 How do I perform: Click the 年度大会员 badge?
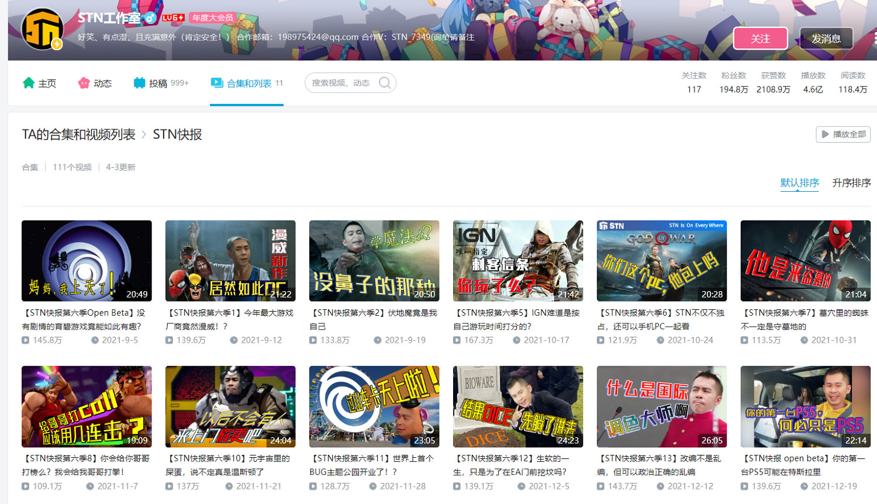(x=213, y=18)
